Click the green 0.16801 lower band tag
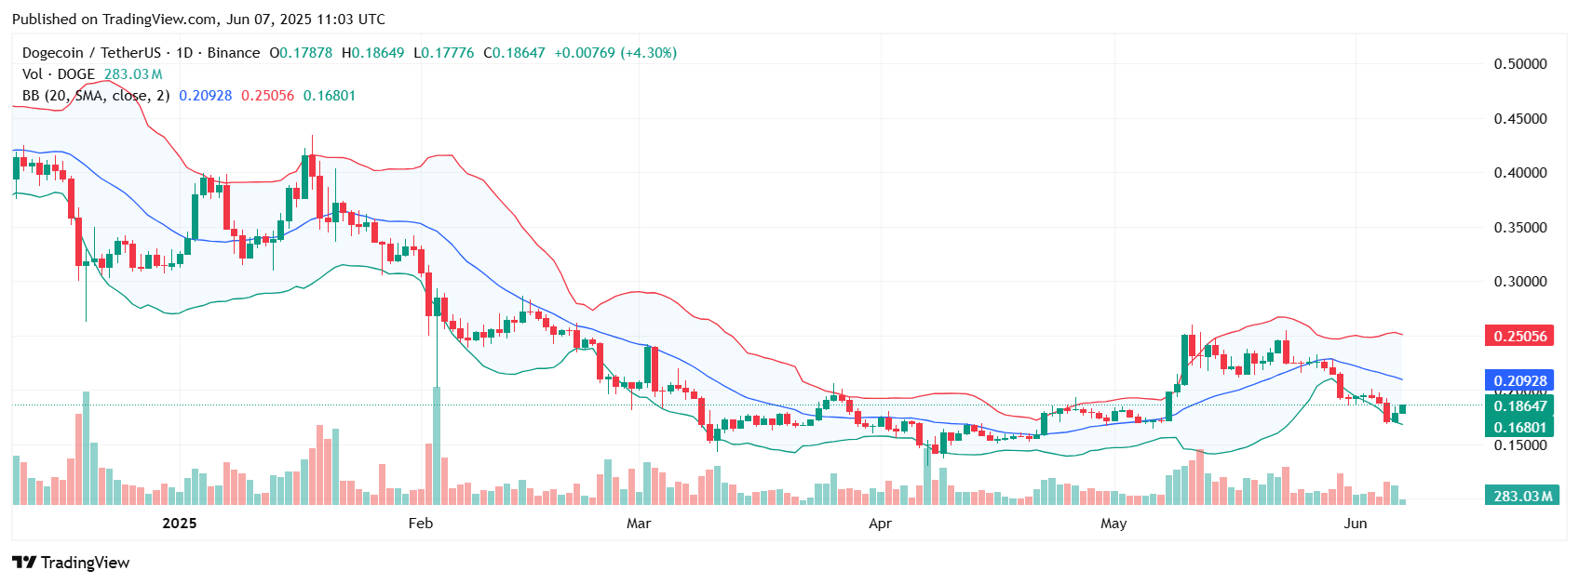 1519,428
